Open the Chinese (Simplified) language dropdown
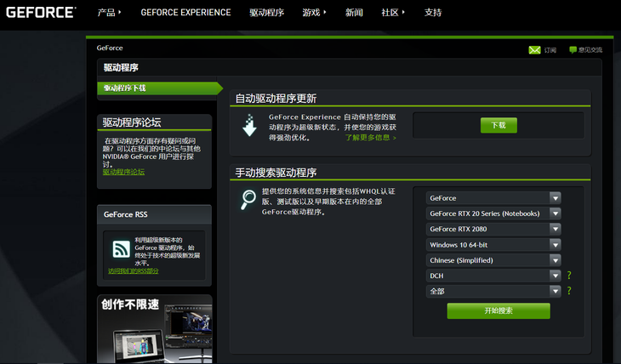 click(493, 260)
